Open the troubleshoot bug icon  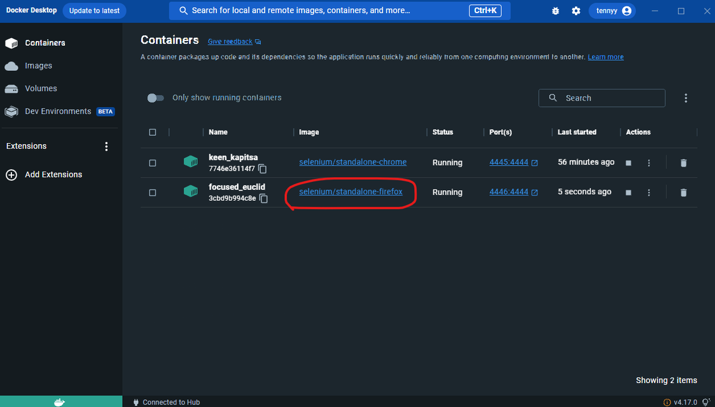point(556,11)
